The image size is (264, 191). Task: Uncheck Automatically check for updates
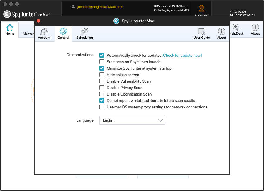pyautogui.click(x=102, y=55)
